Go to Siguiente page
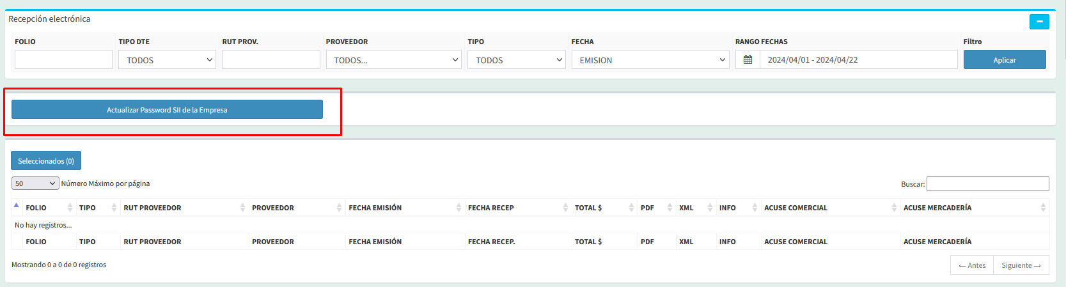 point(1021,265)
